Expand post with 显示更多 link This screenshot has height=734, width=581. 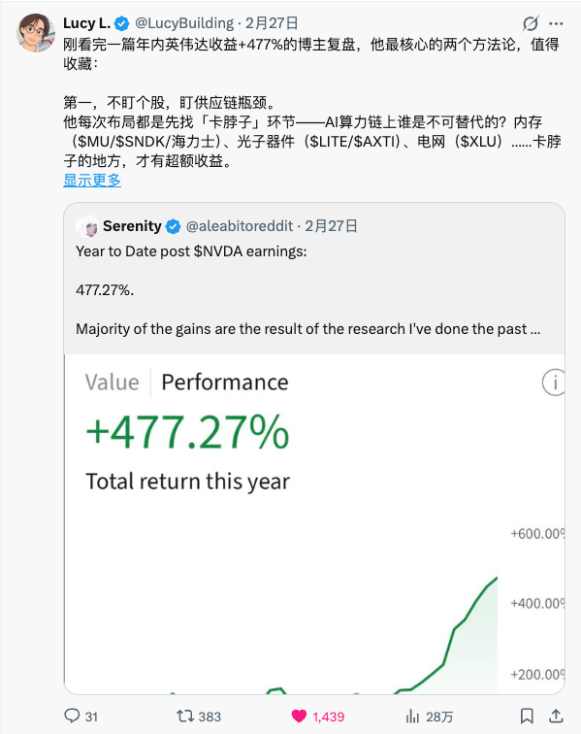(92, 181)
